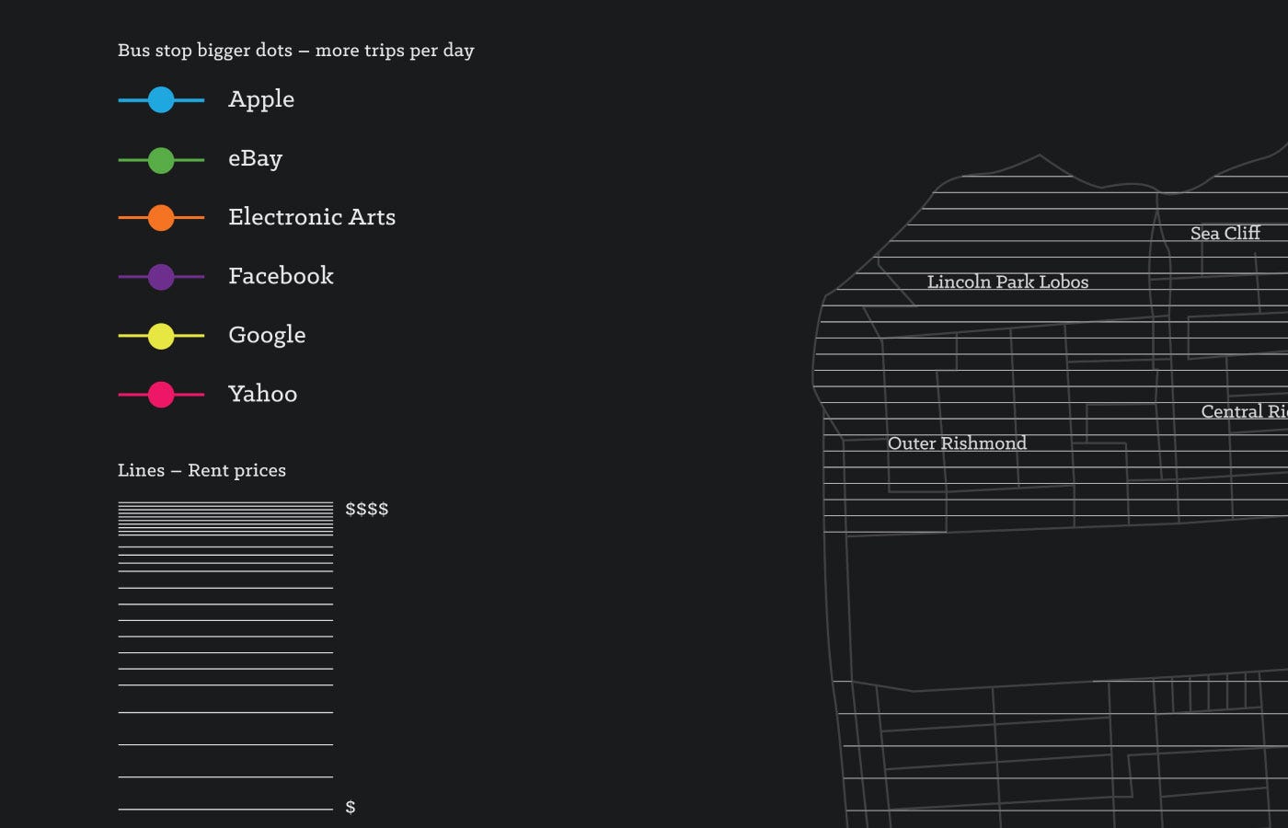Click the 'Bus stop bigger dots' heading

[x=295, y=51]
